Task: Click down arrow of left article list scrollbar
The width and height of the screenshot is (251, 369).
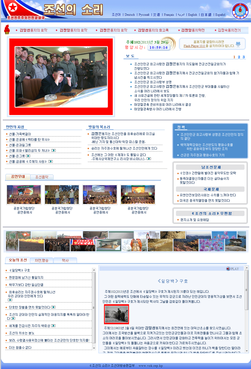Action: tap(94, 348)
